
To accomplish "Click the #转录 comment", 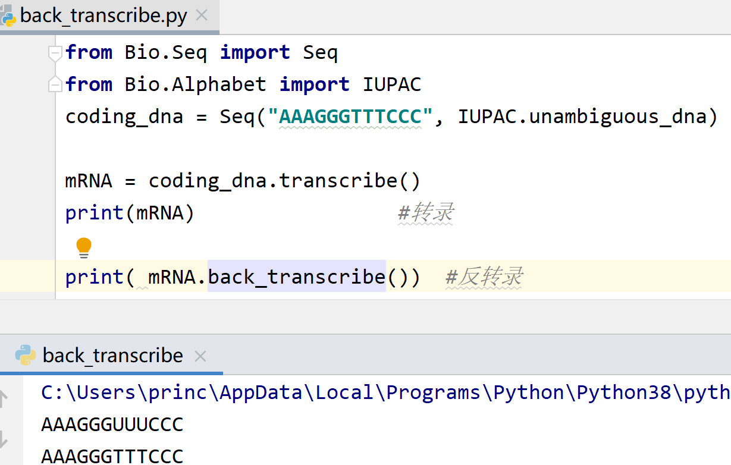I will coord(426,212).
